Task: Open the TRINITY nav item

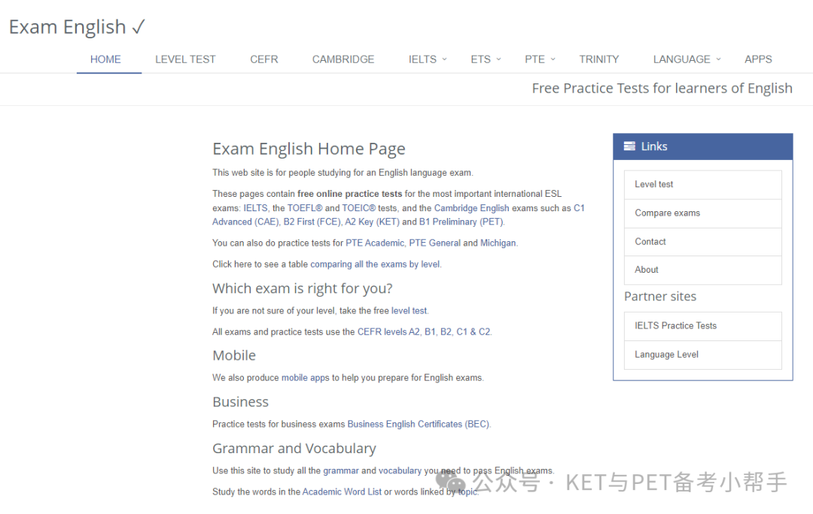Action: (599, 59)
